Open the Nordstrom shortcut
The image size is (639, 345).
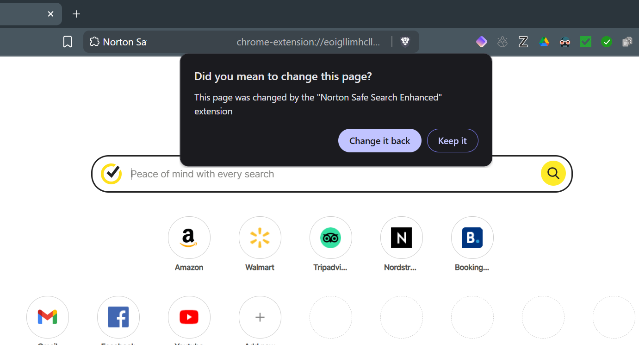tap(402, 238)
